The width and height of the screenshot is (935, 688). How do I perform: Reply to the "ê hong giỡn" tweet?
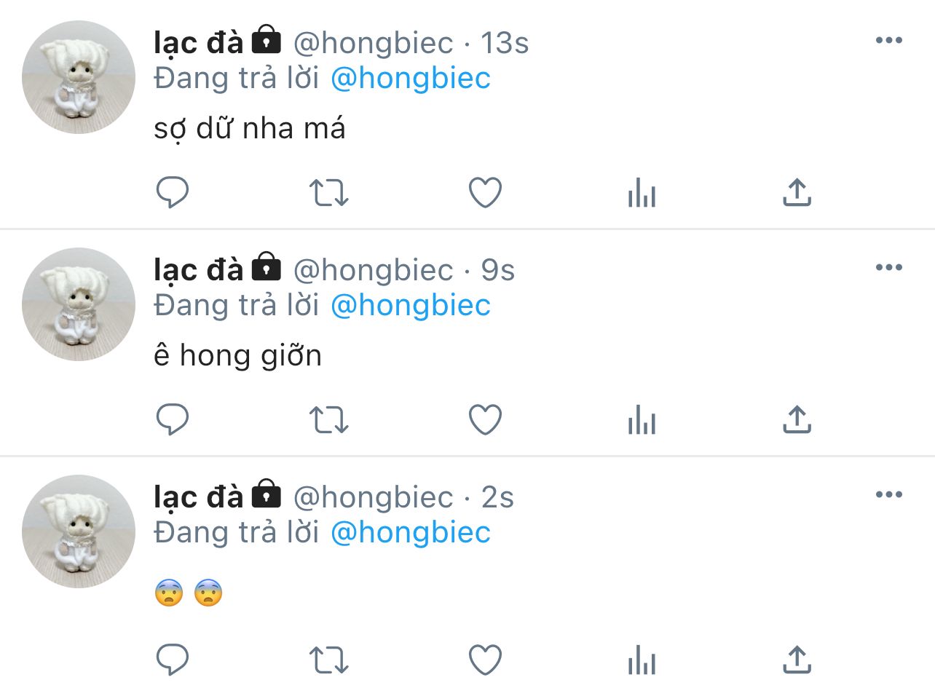[x=173, y=420]
